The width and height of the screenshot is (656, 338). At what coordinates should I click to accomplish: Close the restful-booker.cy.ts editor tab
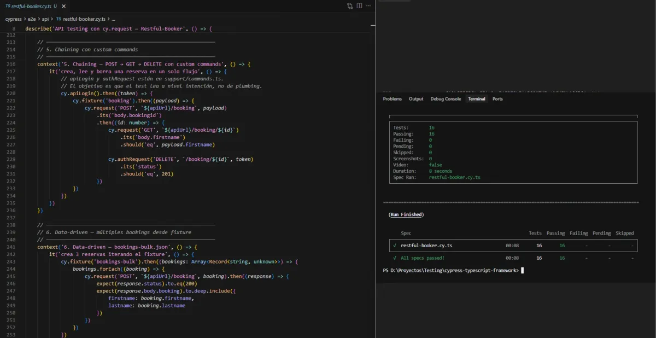63,6
